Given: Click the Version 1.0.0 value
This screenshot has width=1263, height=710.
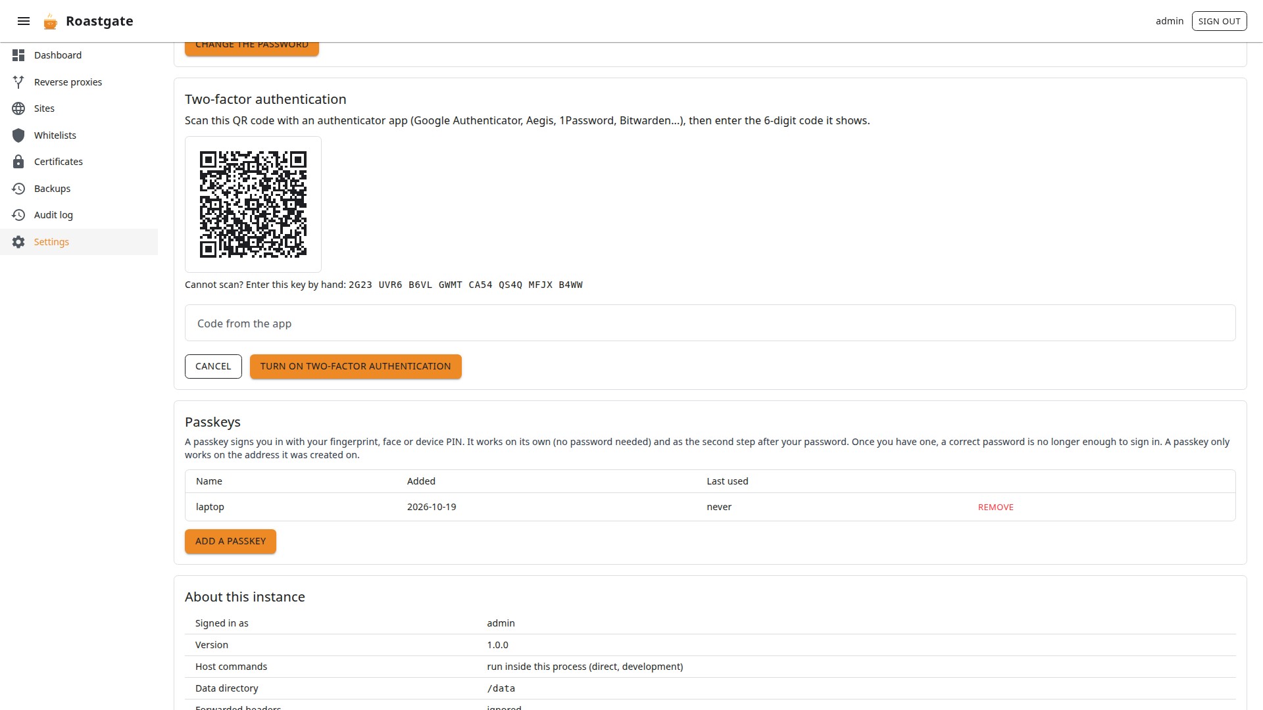Looking at the screenshot, I should point(497,645).
